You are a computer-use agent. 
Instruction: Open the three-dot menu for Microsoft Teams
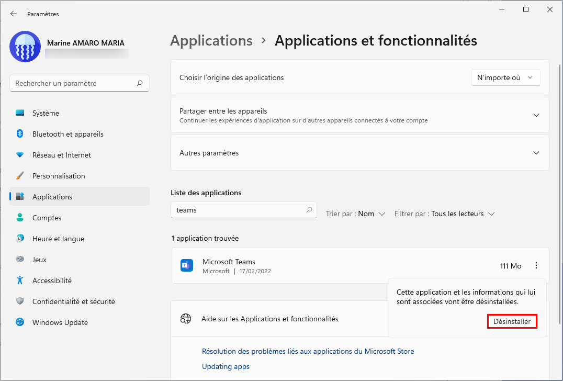[536, 266]
